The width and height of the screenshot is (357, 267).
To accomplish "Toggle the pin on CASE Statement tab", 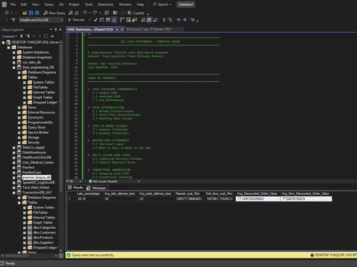I will (117, 29).
